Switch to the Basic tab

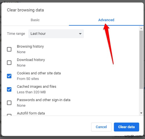(x=35, y=20)
